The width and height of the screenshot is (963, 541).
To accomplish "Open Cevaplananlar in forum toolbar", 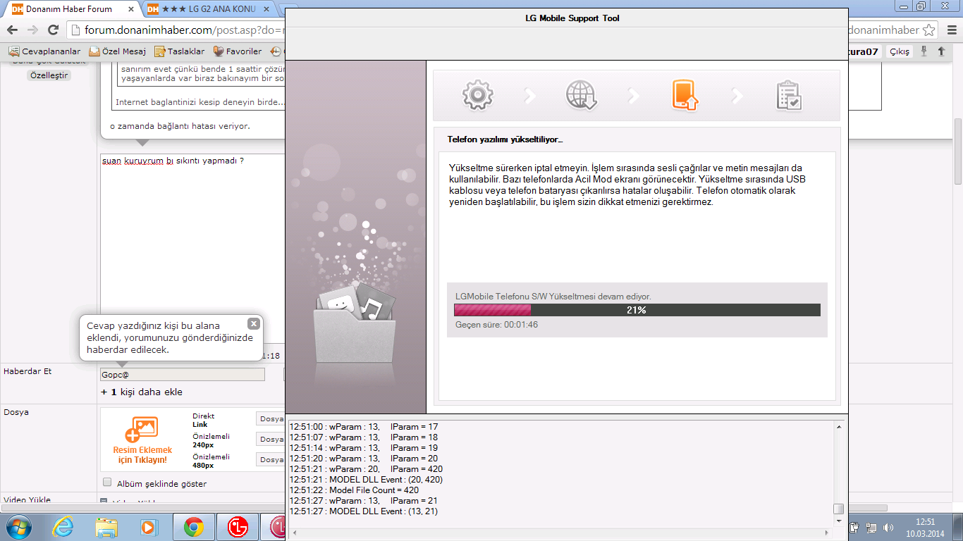I will (44, 51).
